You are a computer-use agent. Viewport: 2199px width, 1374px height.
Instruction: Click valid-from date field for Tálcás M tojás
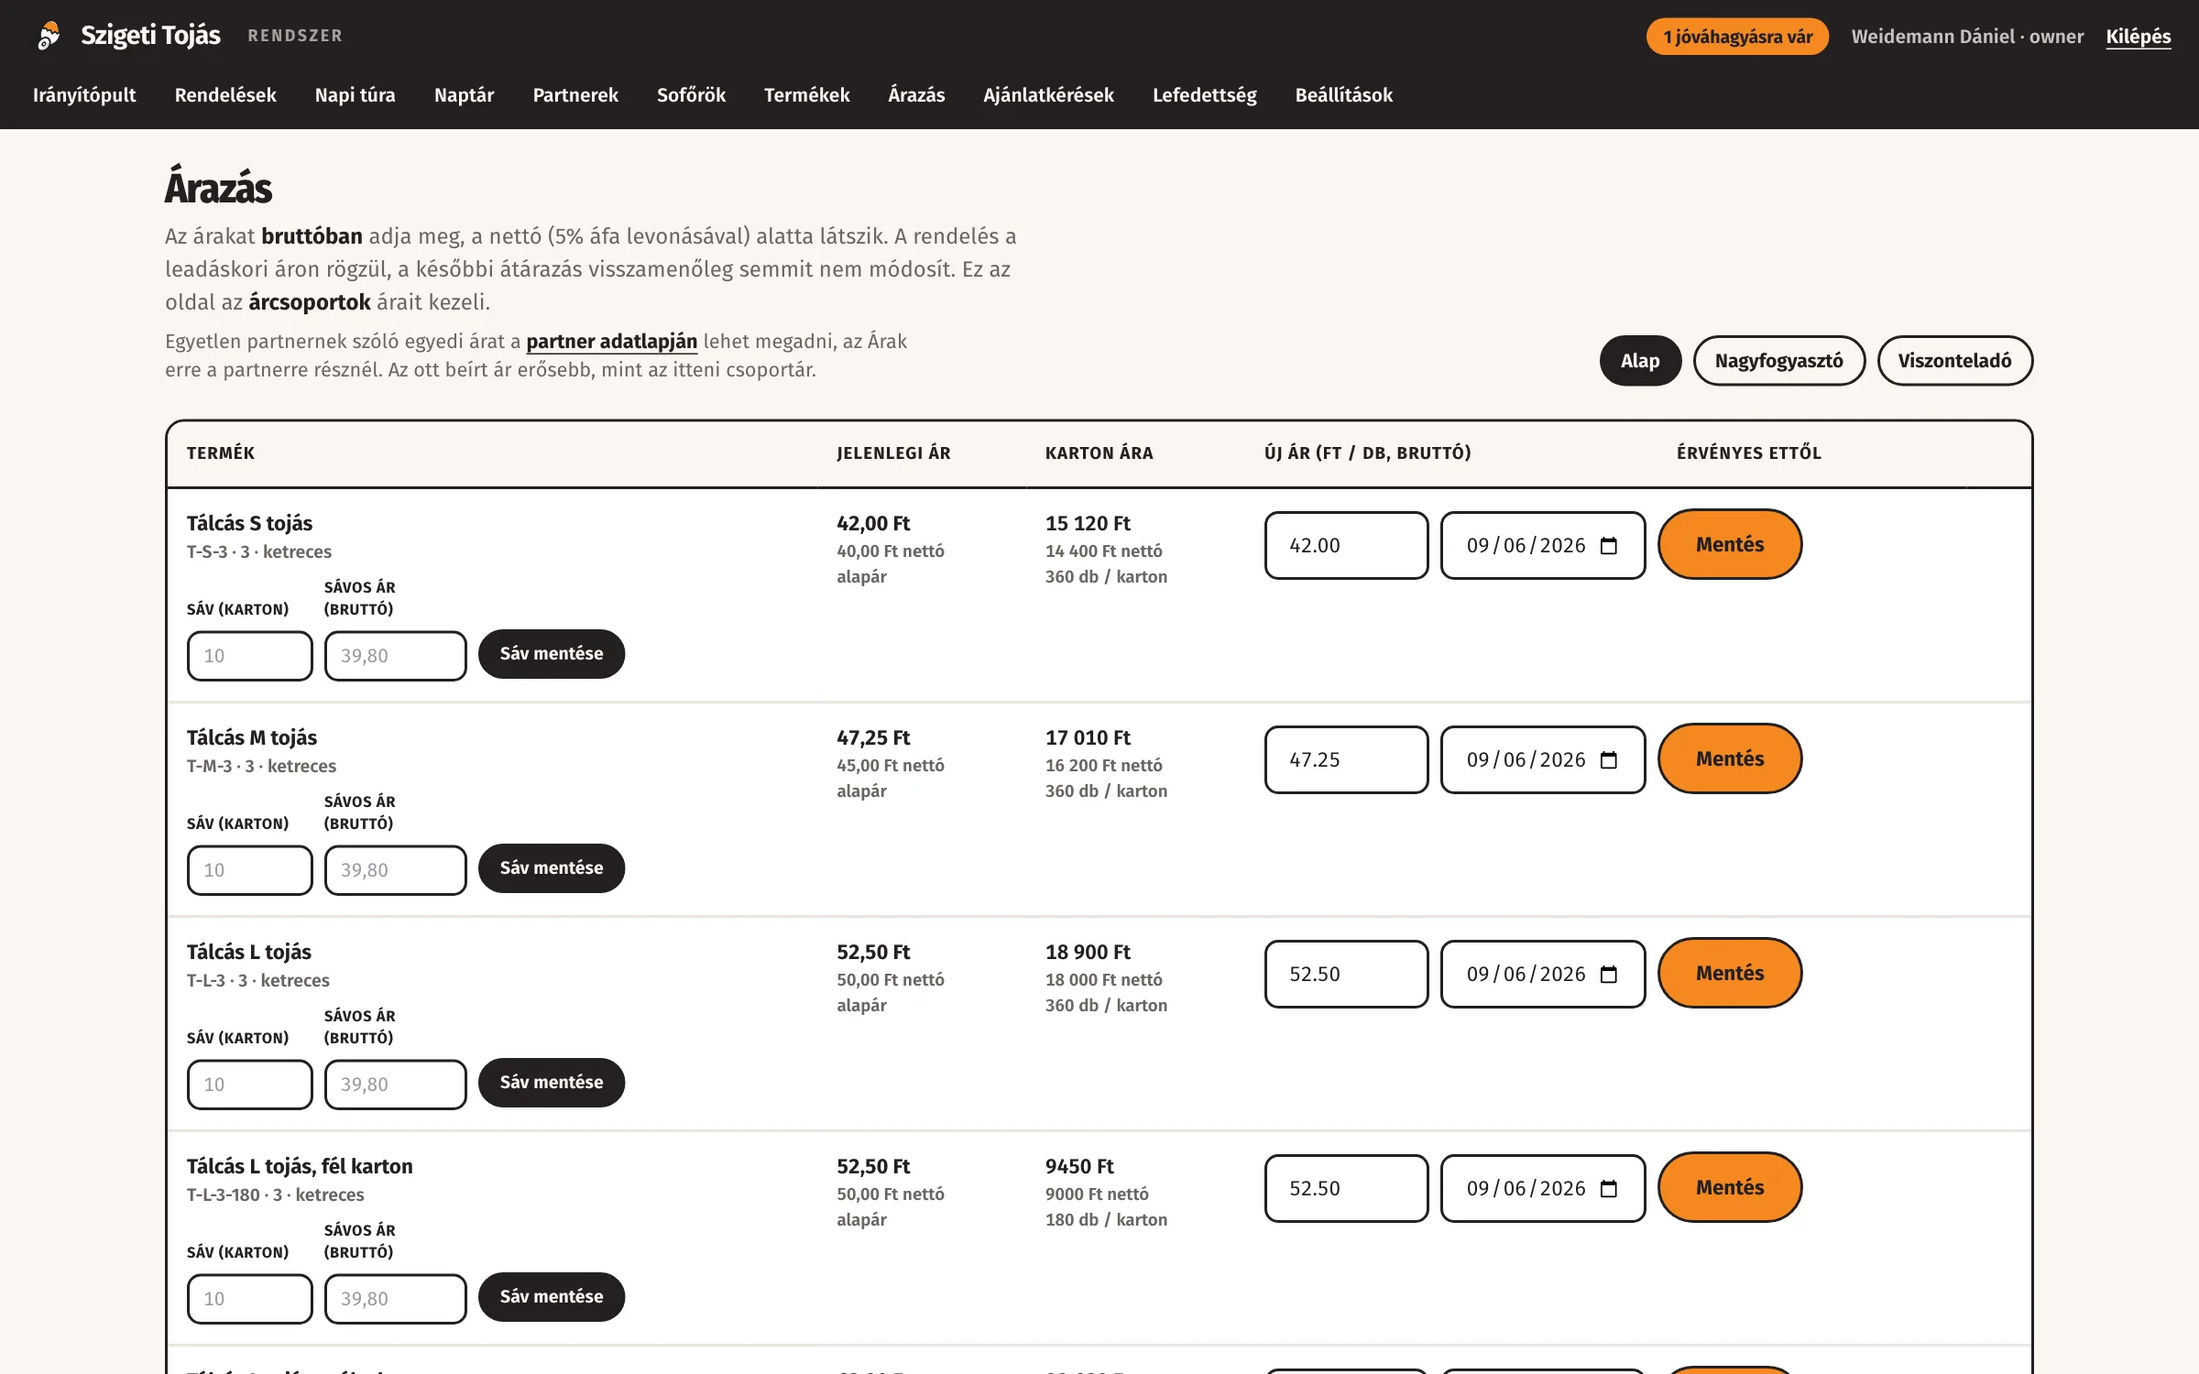(1543, 760)
